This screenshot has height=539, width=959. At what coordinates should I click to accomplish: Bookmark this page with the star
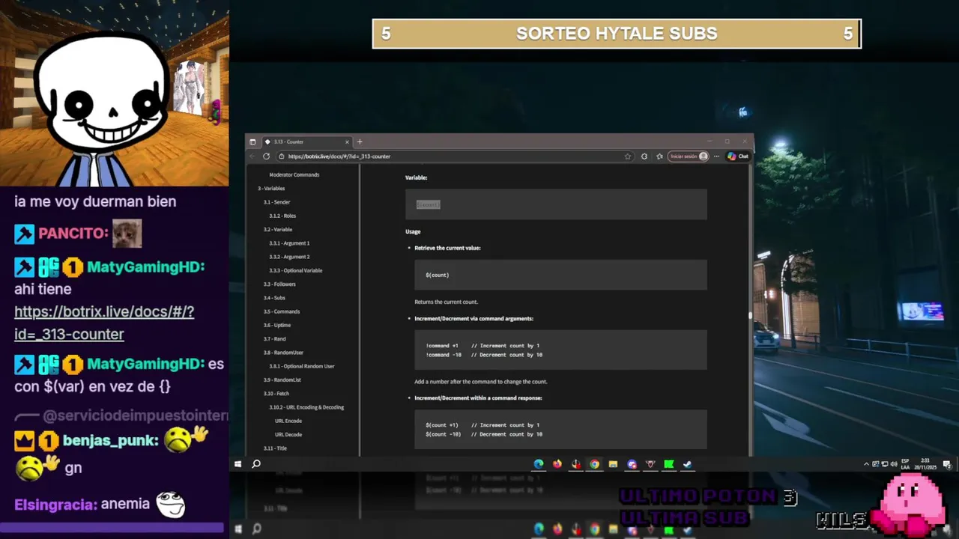[x=628, y=156]
